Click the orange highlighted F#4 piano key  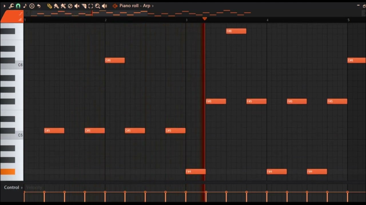(x=8, y=172)
